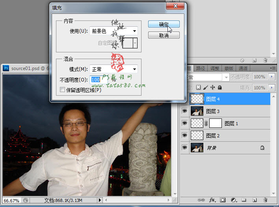Close the 填充 dialog
The image size is (279, 207).
pyautogui.click(x=175, y=6)
